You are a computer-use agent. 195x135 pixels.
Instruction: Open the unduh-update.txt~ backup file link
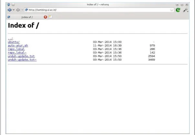[x=22, y=60]
